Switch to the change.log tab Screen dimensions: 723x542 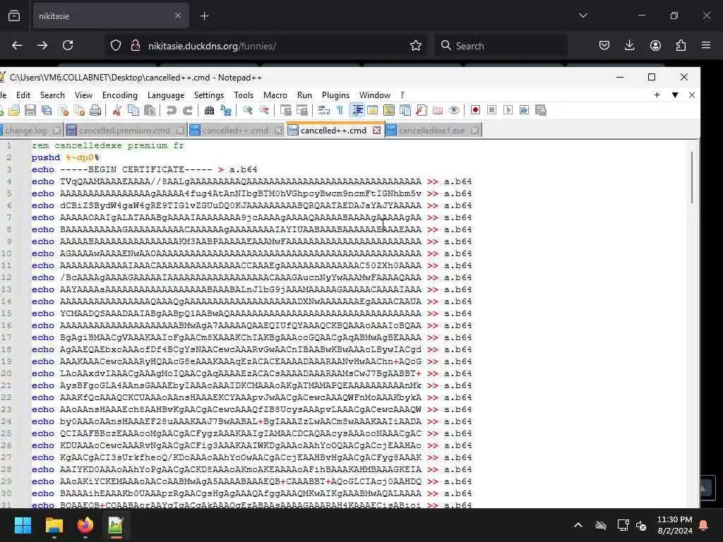(x=26, y=131)
